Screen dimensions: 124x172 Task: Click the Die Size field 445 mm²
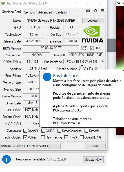[71, 34]
